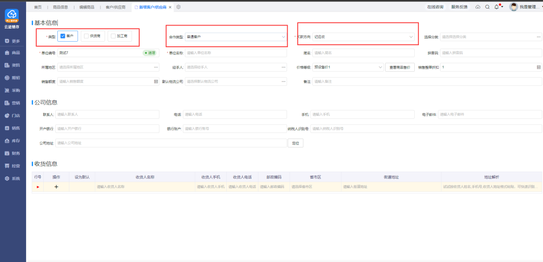Open the 系统 settings sidebar icon

coord(13,178)
